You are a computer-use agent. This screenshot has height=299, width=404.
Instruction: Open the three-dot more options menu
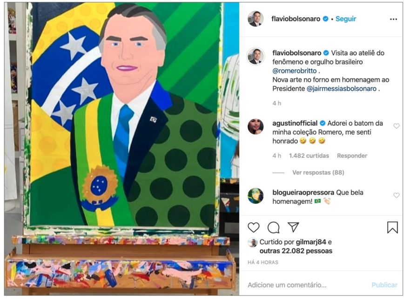click(x=393, y=19)
